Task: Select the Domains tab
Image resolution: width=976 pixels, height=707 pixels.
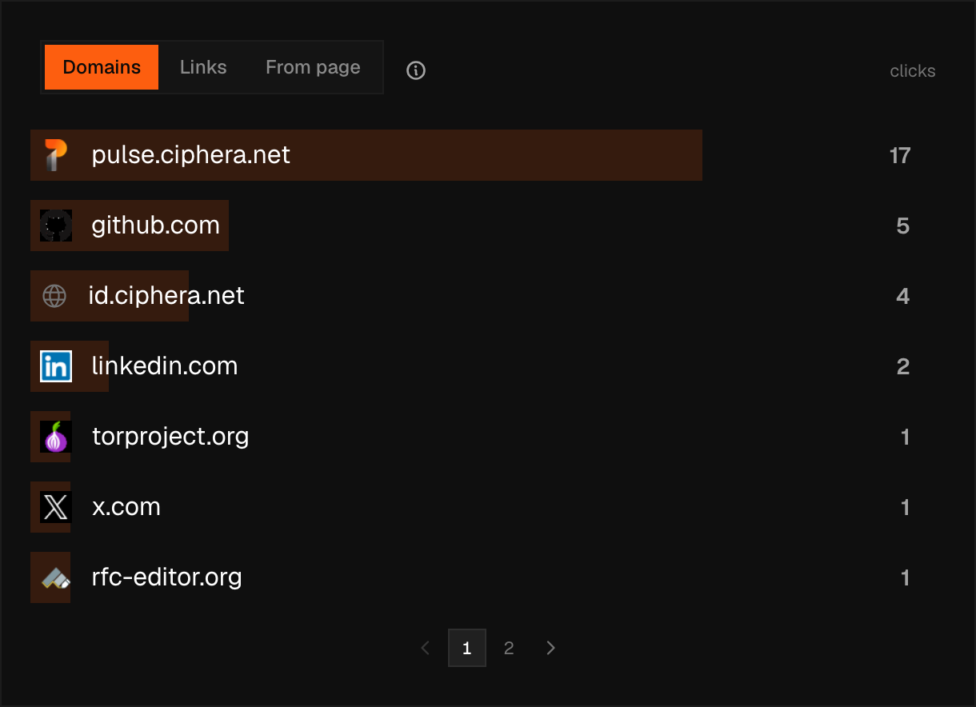Action: pos(102,67)
